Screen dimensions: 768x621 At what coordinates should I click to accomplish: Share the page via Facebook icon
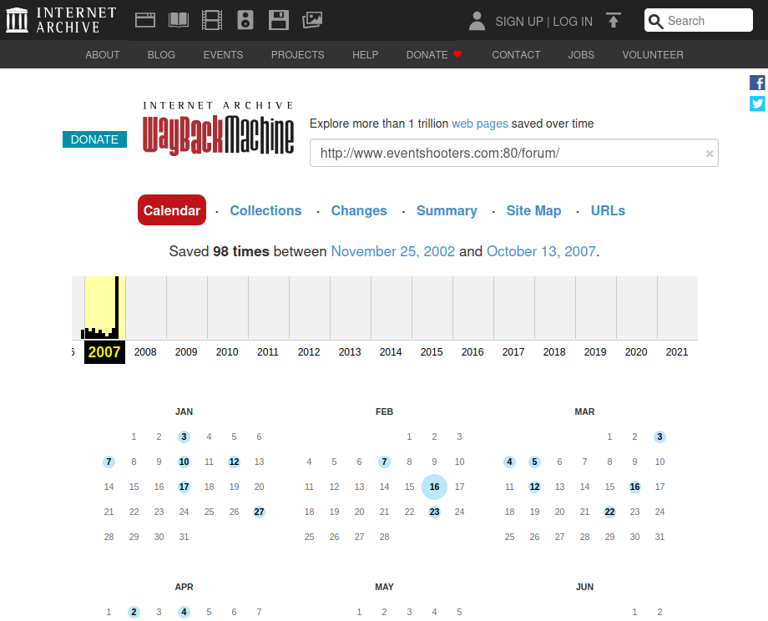pos(757,83)
